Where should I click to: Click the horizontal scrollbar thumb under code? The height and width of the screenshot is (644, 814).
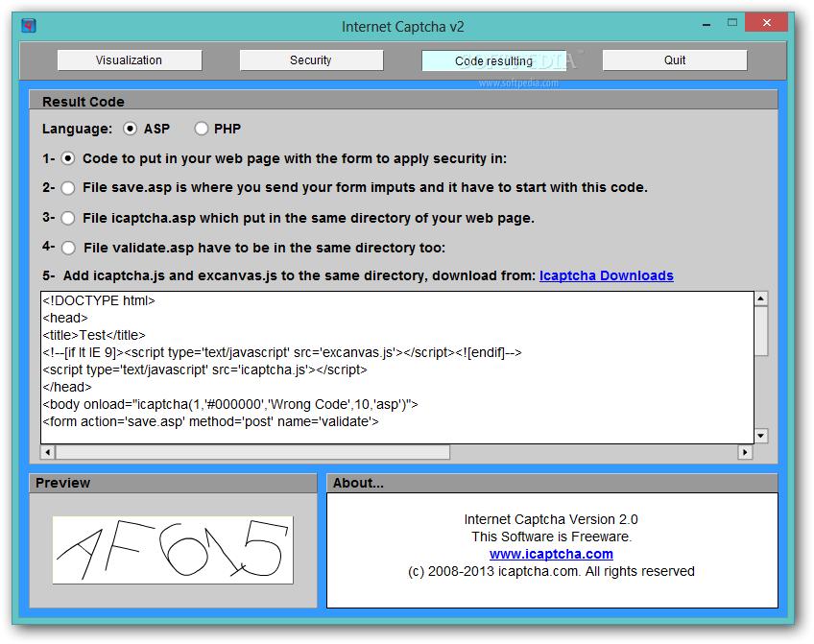pos(252,452)
